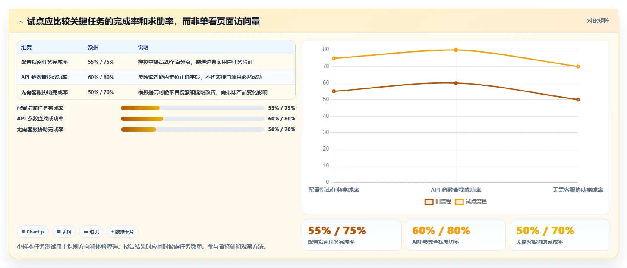The image size is (627, 268).
Task: Click the footer note starting 小样本任务测试
Action: (142, 247)
